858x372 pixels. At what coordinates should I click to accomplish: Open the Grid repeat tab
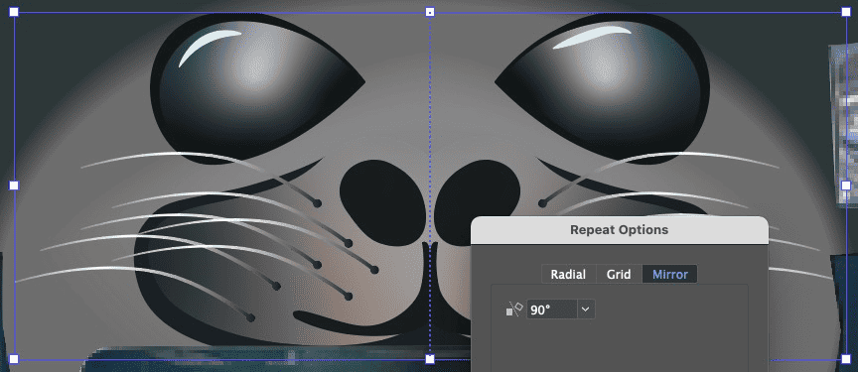tap(618, 274)
